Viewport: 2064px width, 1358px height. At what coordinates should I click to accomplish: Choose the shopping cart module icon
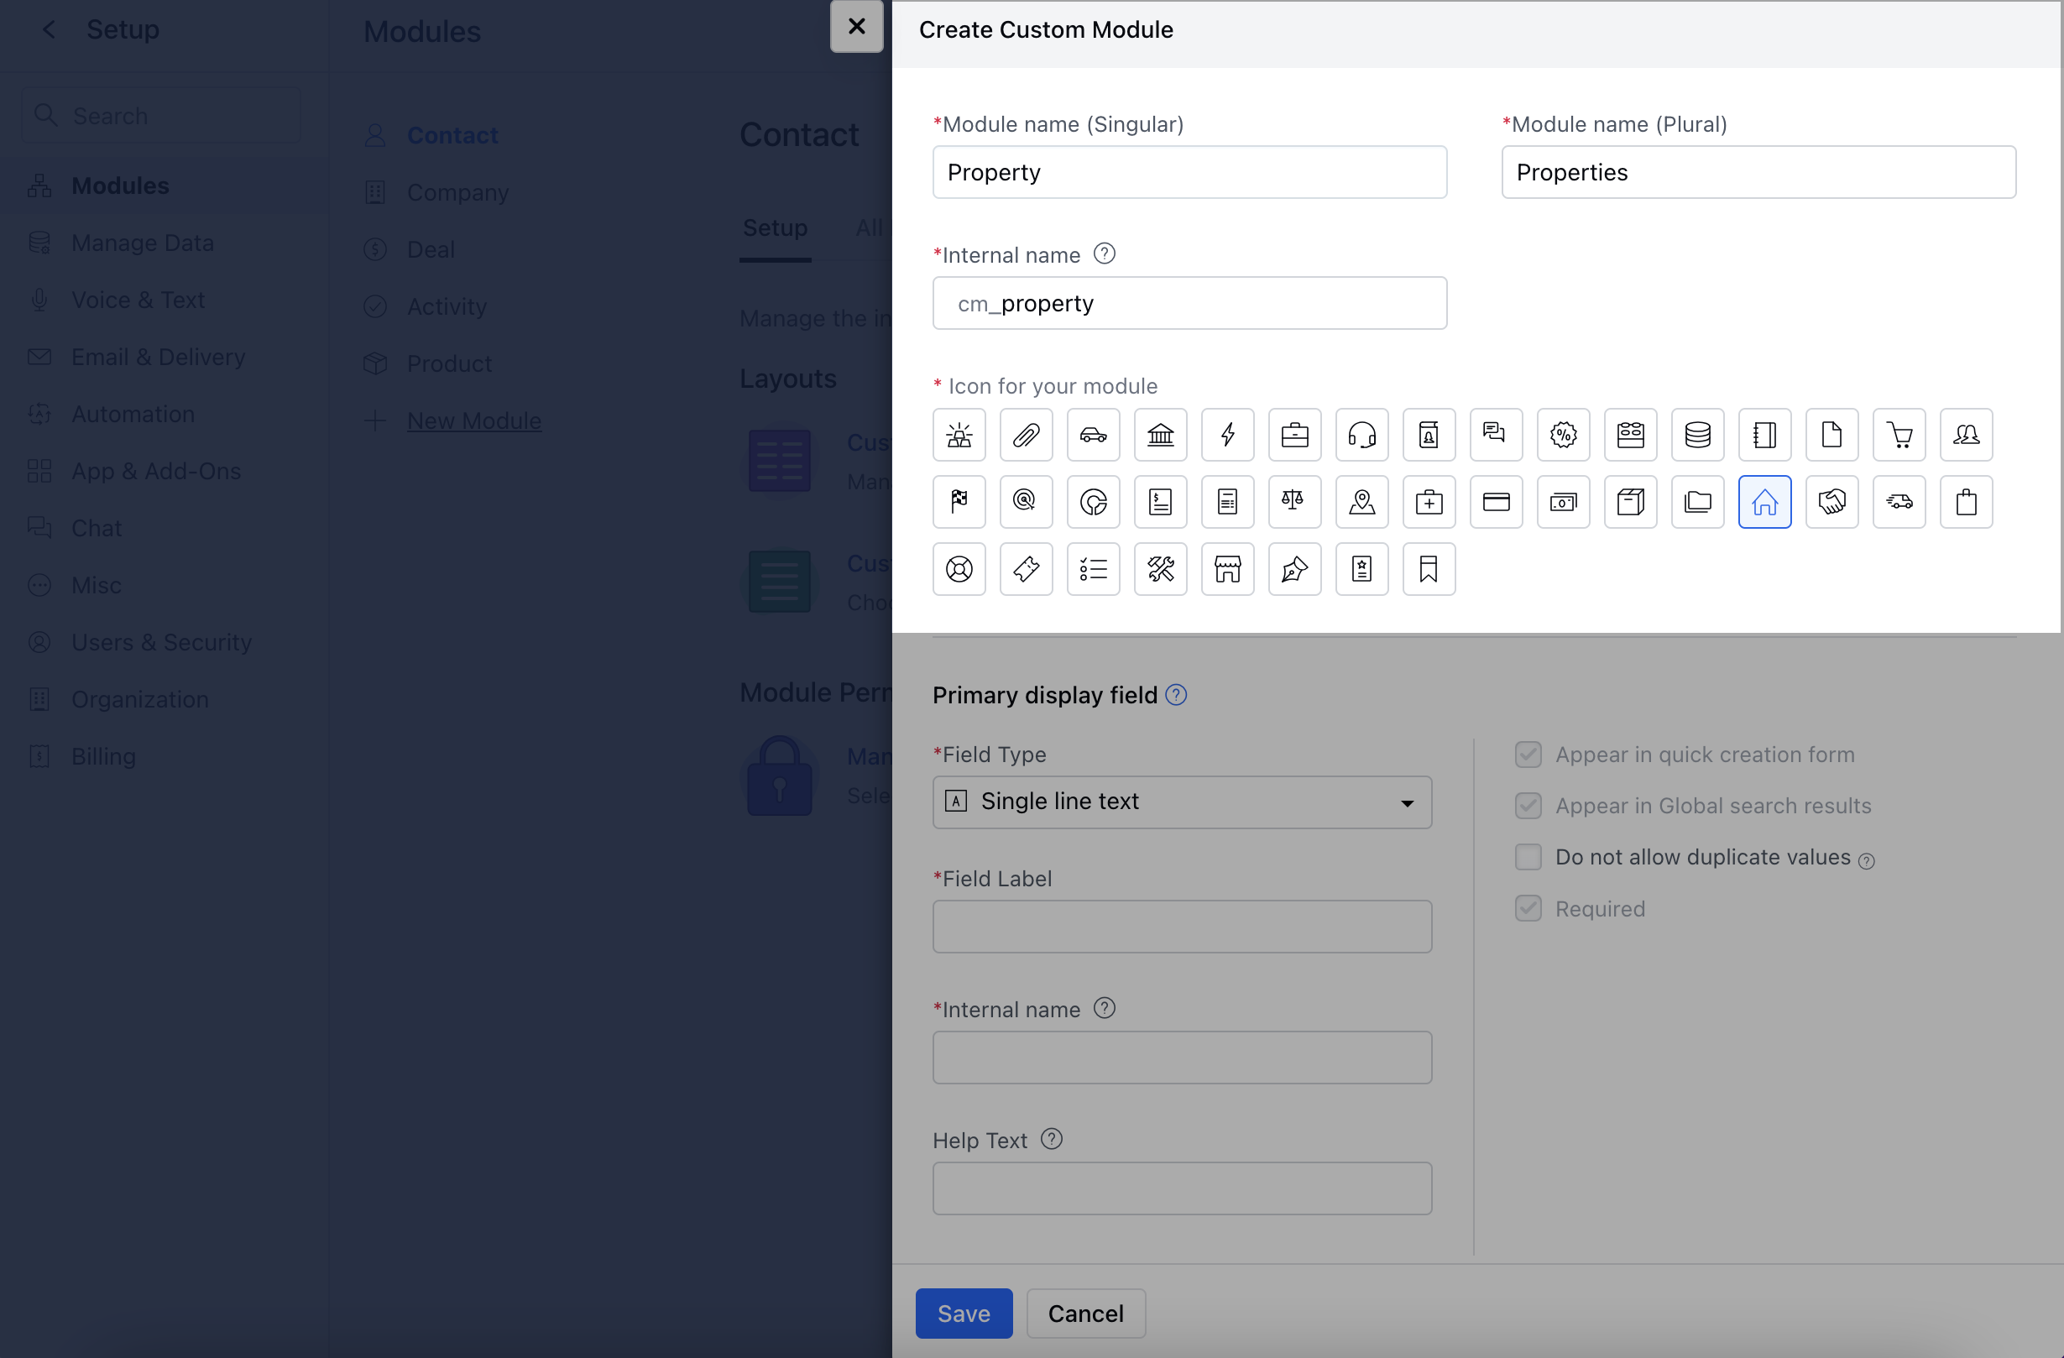click(1899, 435)
